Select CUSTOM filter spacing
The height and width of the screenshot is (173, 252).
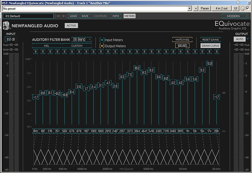tap(77, 46)
